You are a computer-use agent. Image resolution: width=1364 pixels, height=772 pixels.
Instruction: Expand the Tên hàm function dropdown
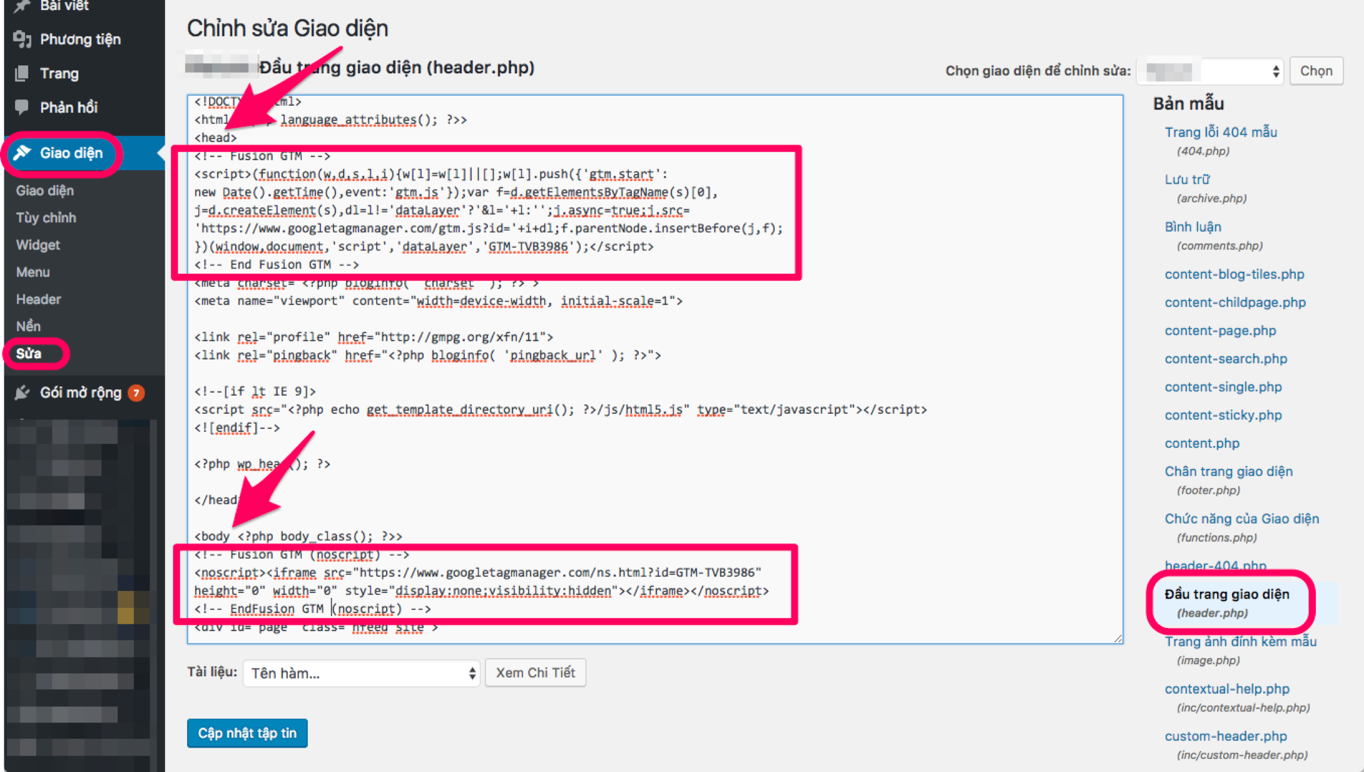point(361,673)
